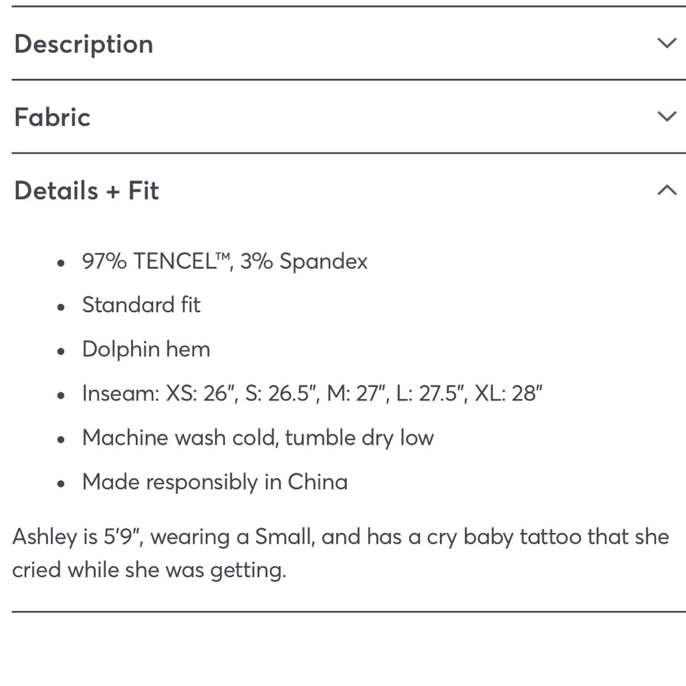Click the bullet dot beside Dolphin hem
The width and height of the screenshot is (686, 686).
[x=61, y=351]
